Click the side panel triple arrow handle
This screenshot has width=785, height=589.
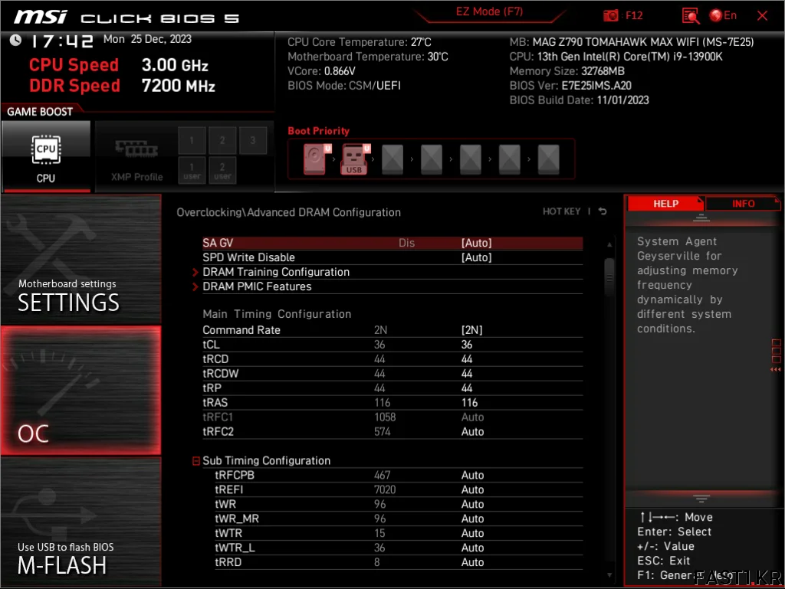(776, 369)
